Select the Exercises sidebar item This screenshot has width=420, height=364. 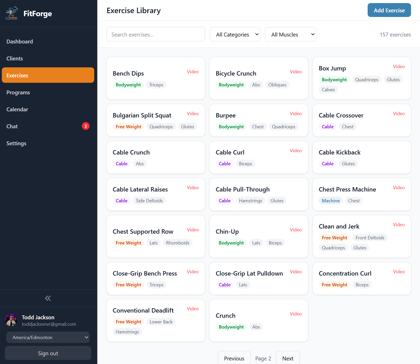click(x=17, y=75)
